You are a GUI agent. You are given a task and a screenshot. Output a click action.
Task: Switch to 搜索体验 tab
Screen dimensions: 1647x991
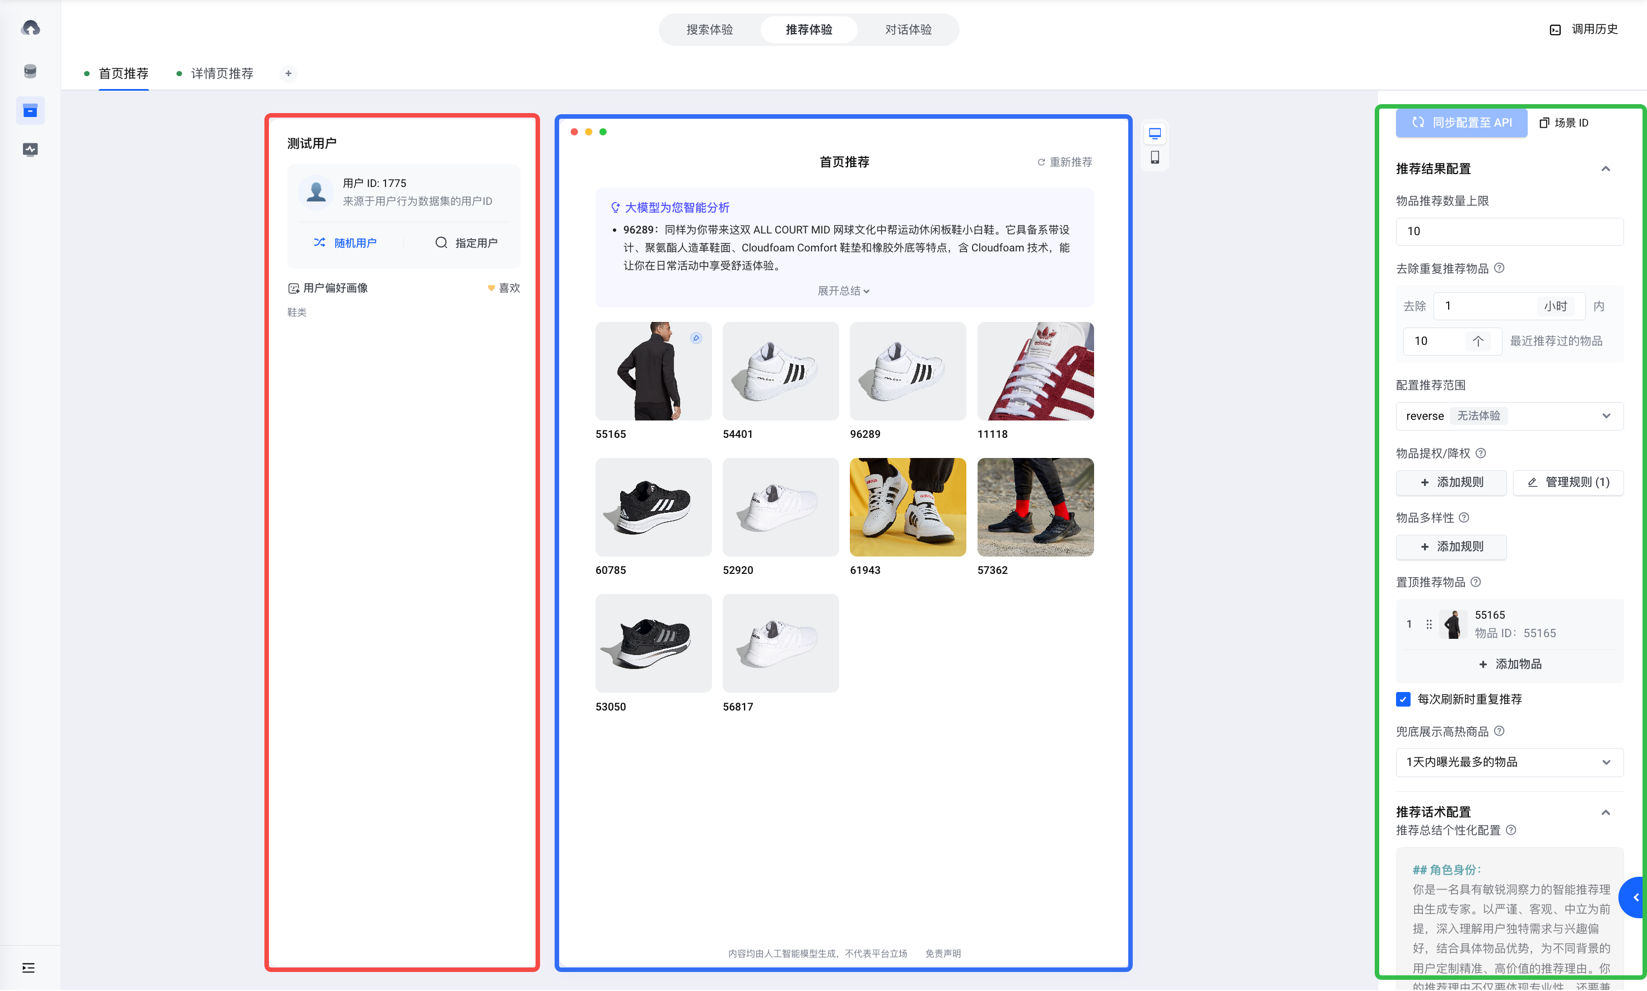tap(710, 29)
